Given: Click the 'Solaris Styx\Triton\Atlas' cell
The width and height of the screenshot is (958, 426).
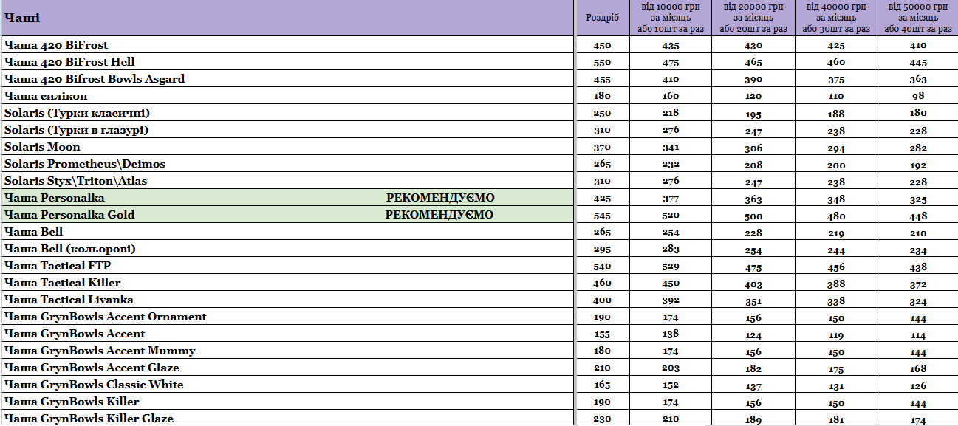Looking at the screenshot, I should (288, 181).
